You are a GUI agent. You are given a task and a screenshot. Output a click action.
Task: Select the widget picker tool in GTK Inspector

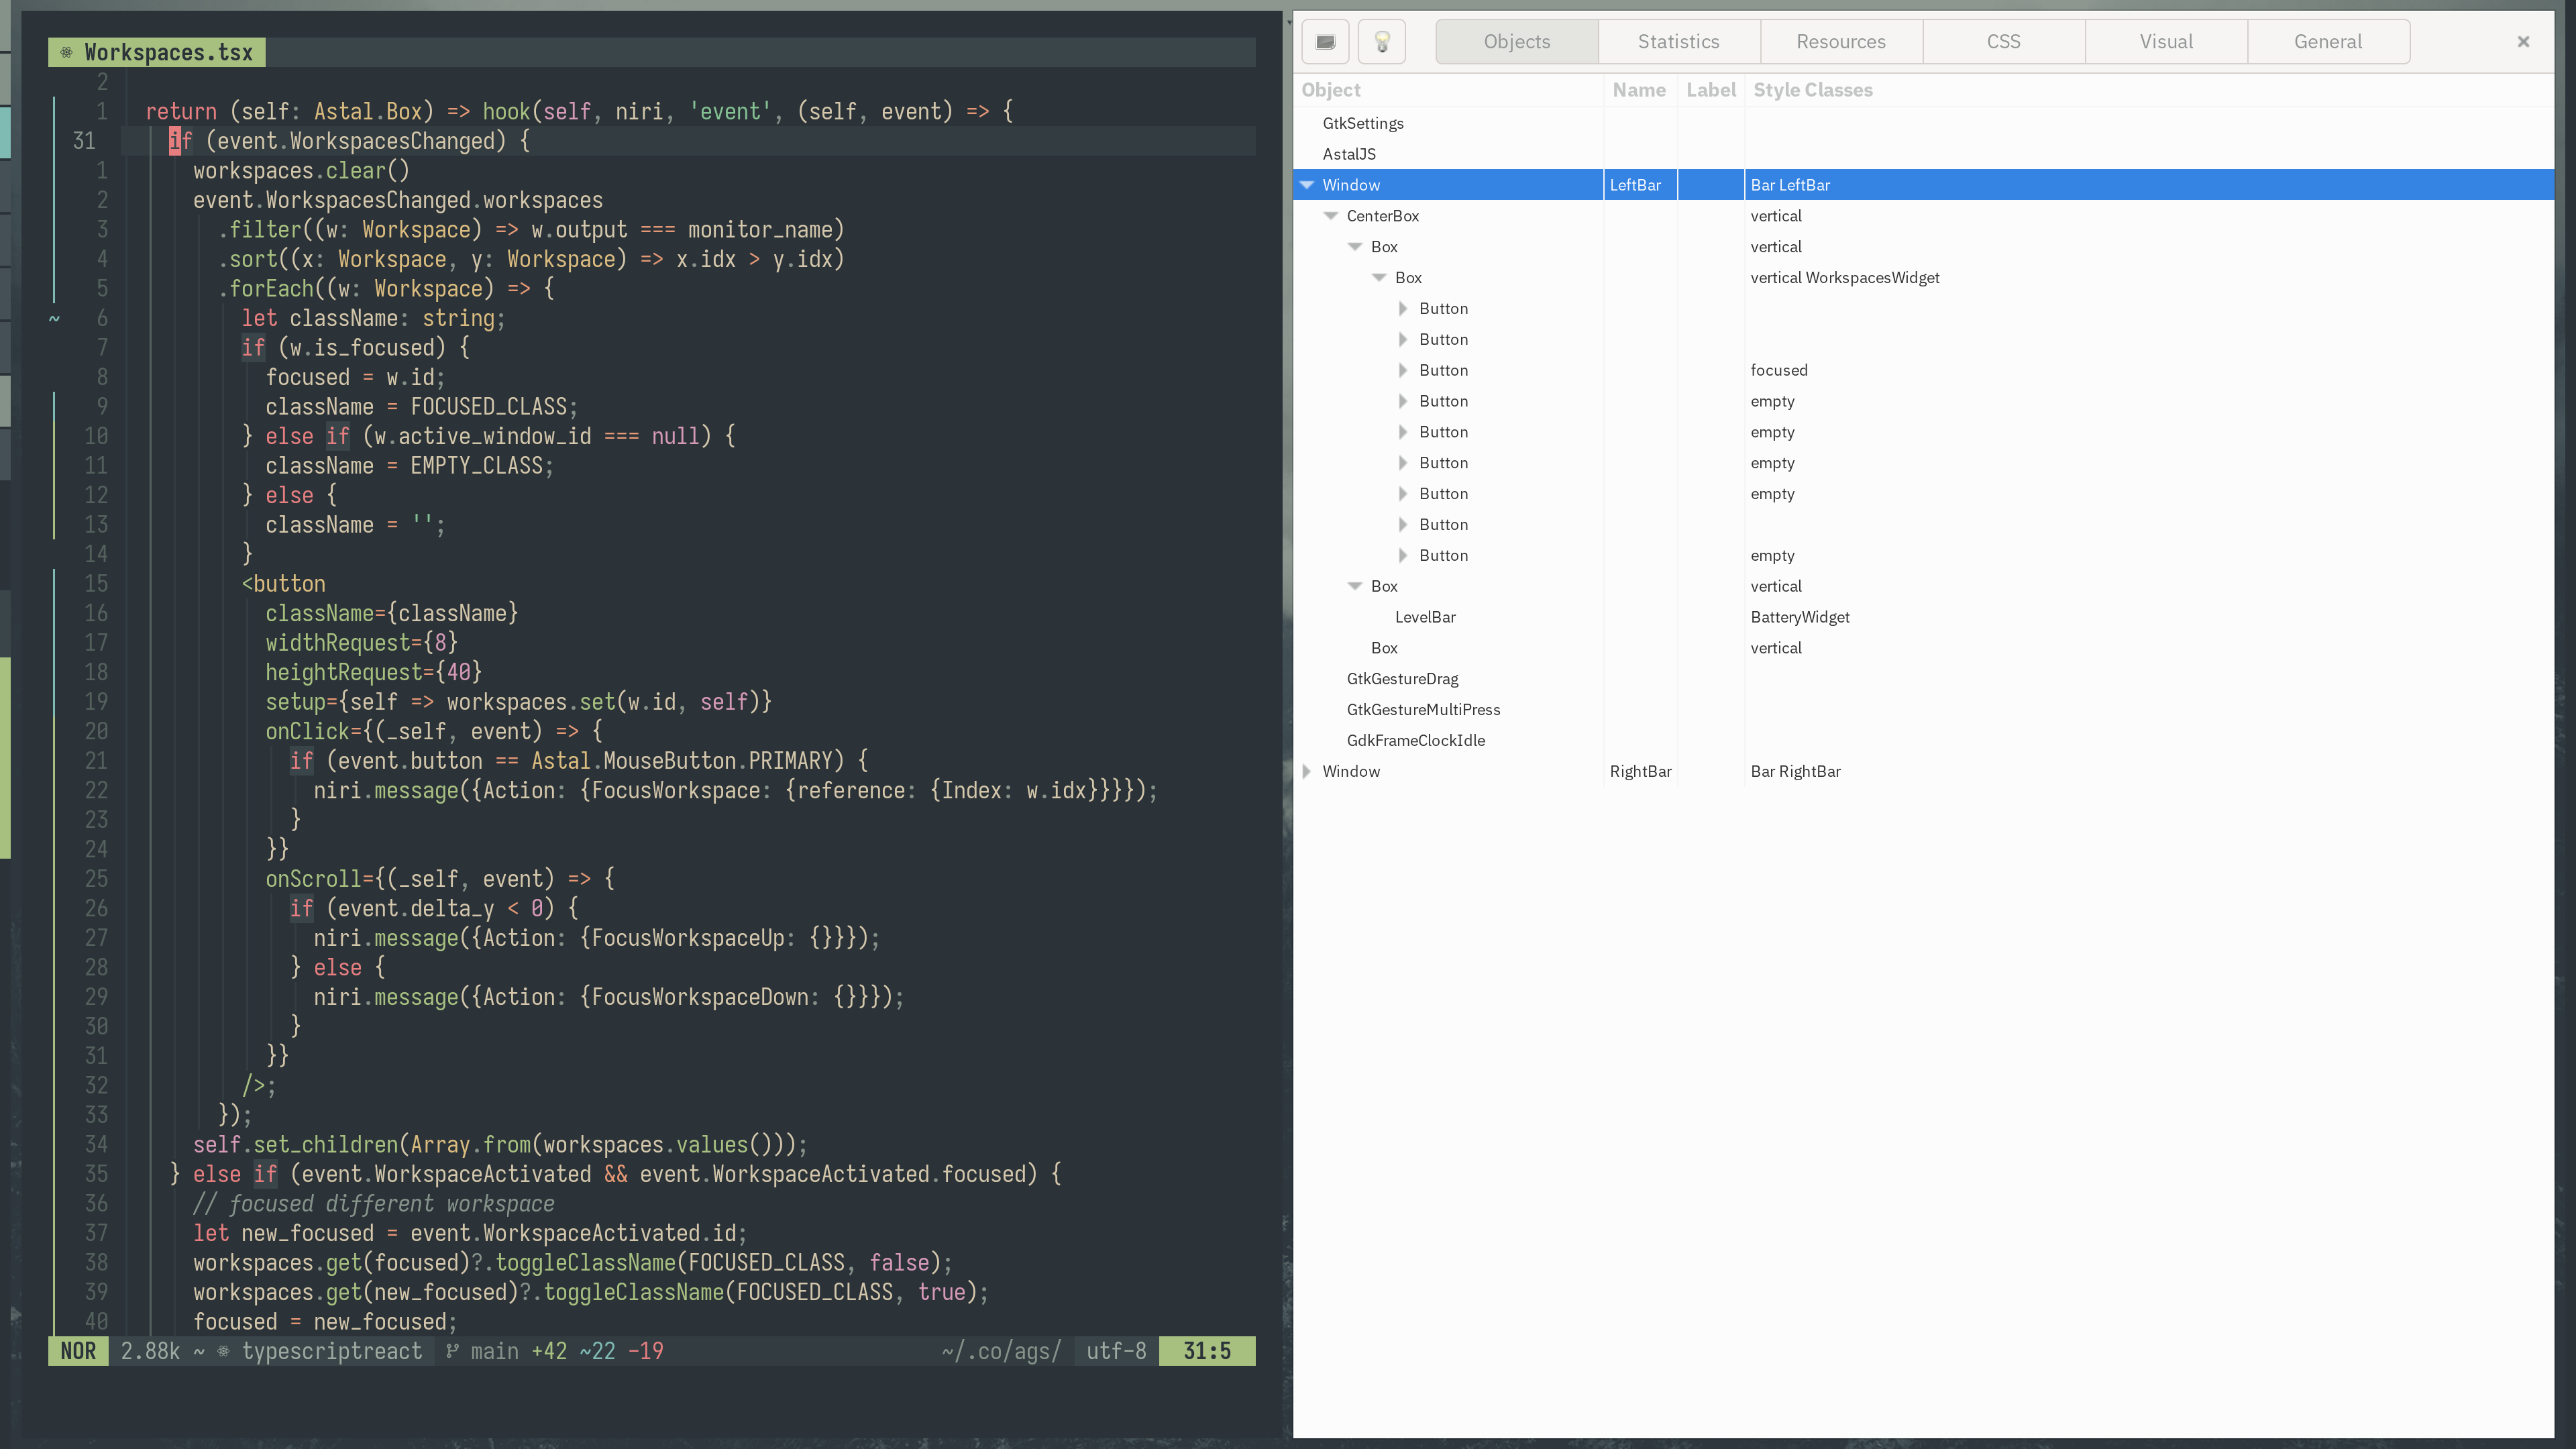click(x=1325, y=41)
